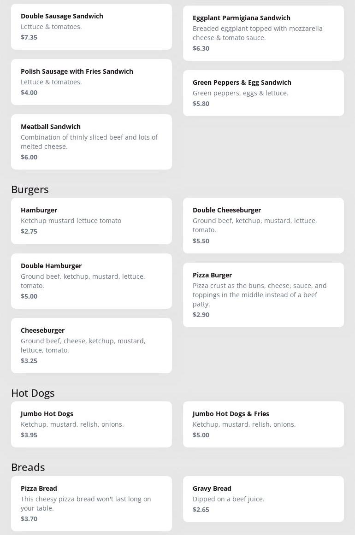
Task: Add the Eggplant Parmigiana Sandwich
Action: 263,33
